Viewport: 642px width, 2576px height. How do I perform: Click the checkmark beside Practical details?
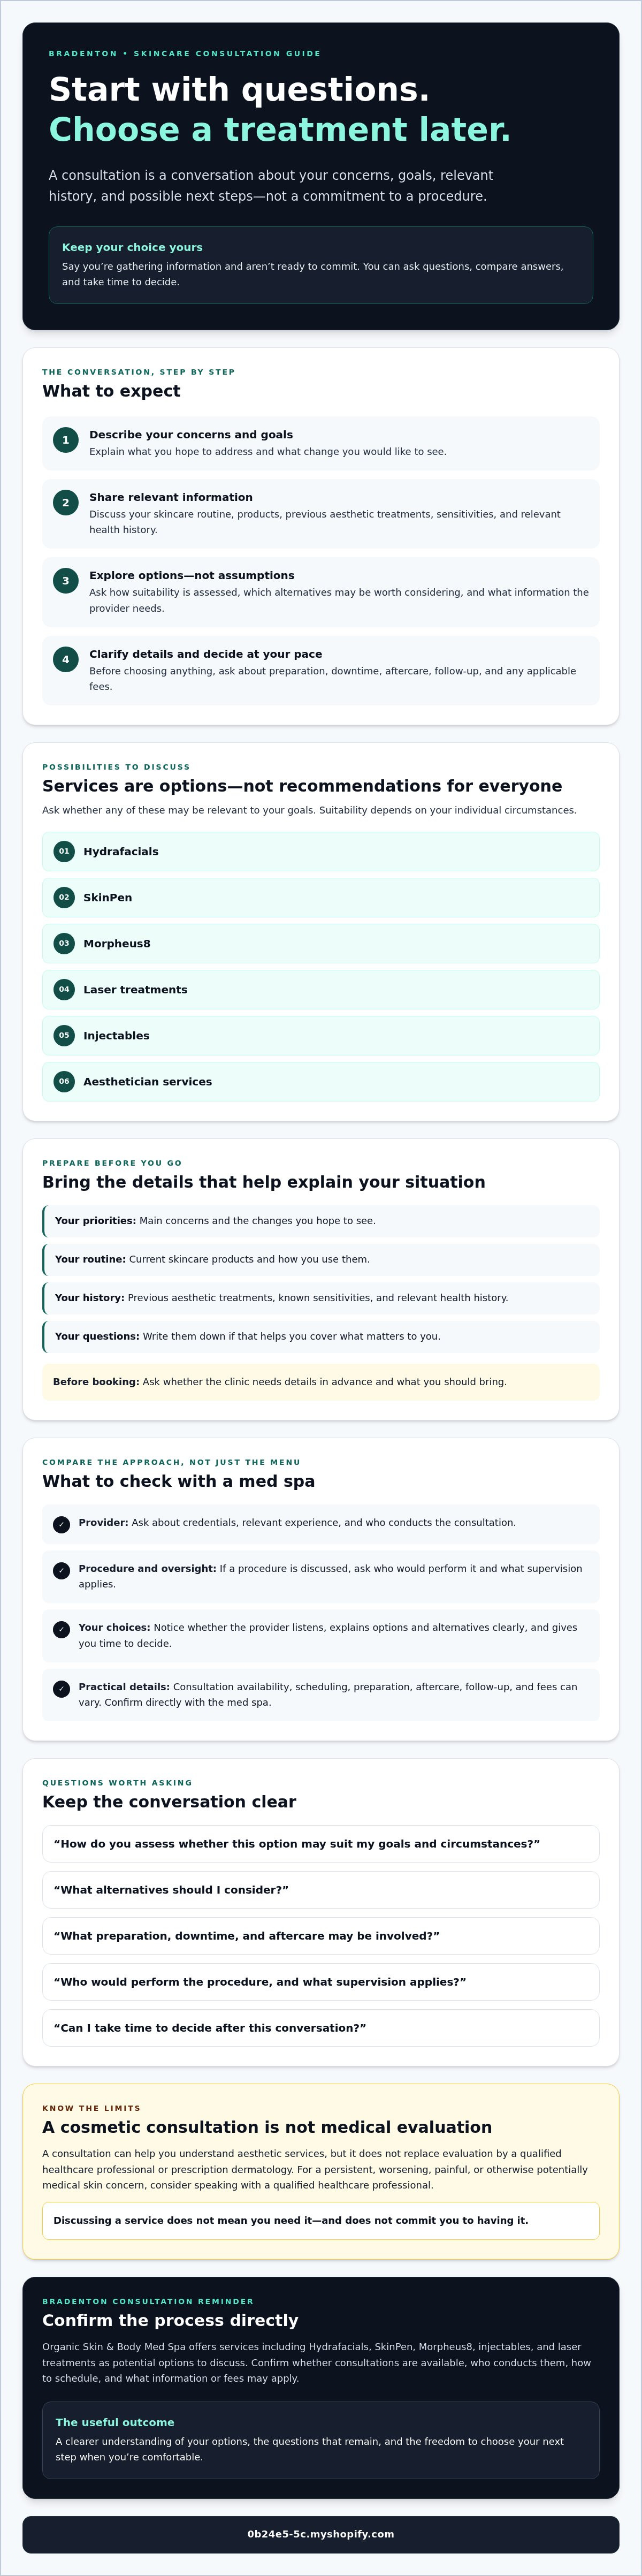point(62,1689)
